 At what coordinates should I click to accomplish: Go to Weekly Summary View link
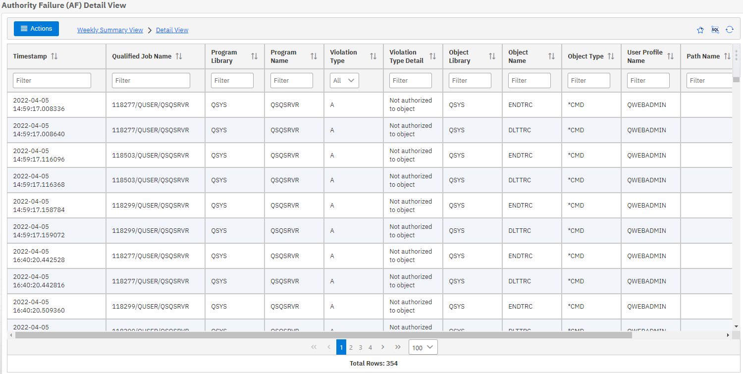click(x=110, y=30)
